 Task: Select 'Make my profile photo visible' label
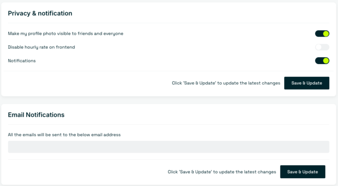tap(65, 34)
